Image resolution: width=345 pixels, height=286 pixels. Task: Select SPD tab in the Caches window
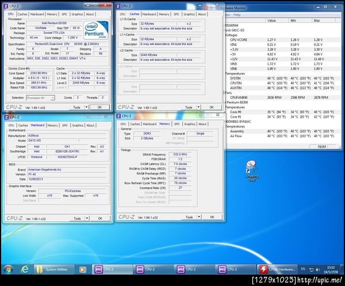pyautogui.click(x=177, y=14)
